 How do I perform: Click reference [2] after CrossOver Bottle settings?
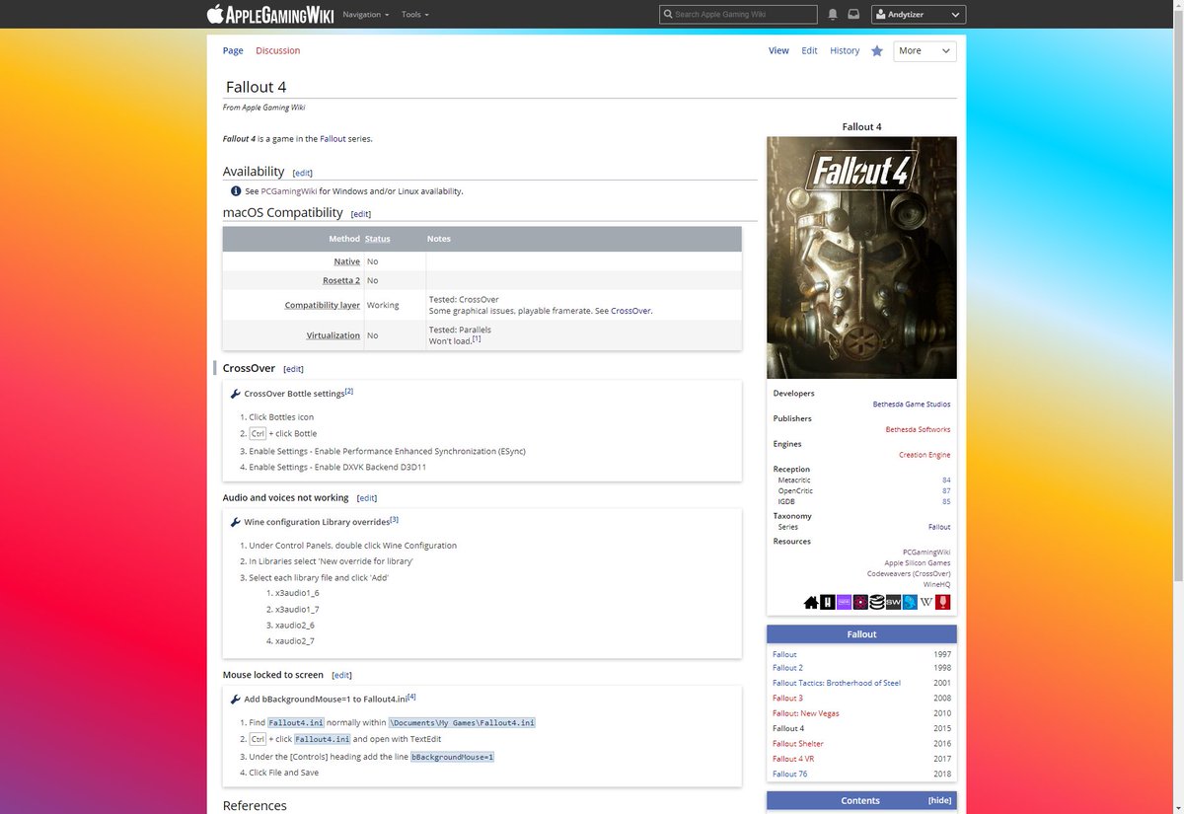[x=349, y=392]
